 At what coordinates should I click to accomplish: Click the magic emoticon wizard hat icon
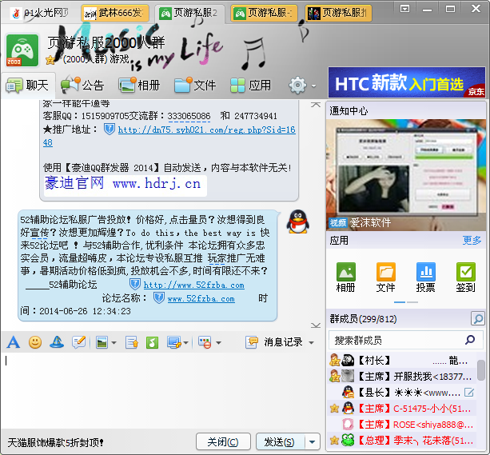pyautogui.click(x=57, y=342)
